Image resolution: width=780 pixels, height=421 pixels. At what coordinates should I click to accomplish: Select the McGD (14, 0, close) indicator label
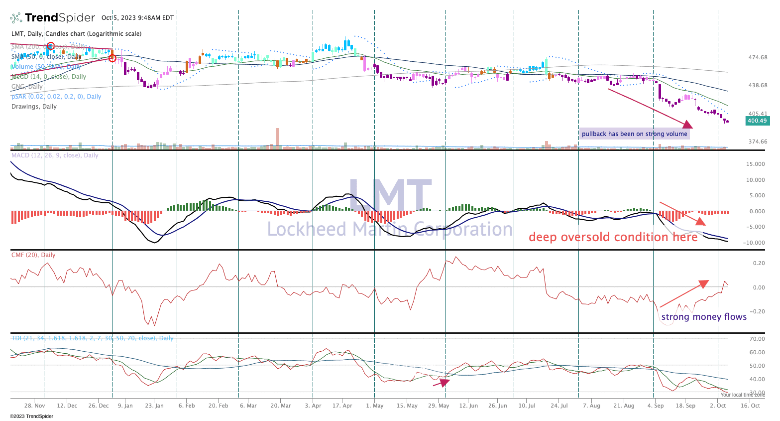[x=49, y=77]
